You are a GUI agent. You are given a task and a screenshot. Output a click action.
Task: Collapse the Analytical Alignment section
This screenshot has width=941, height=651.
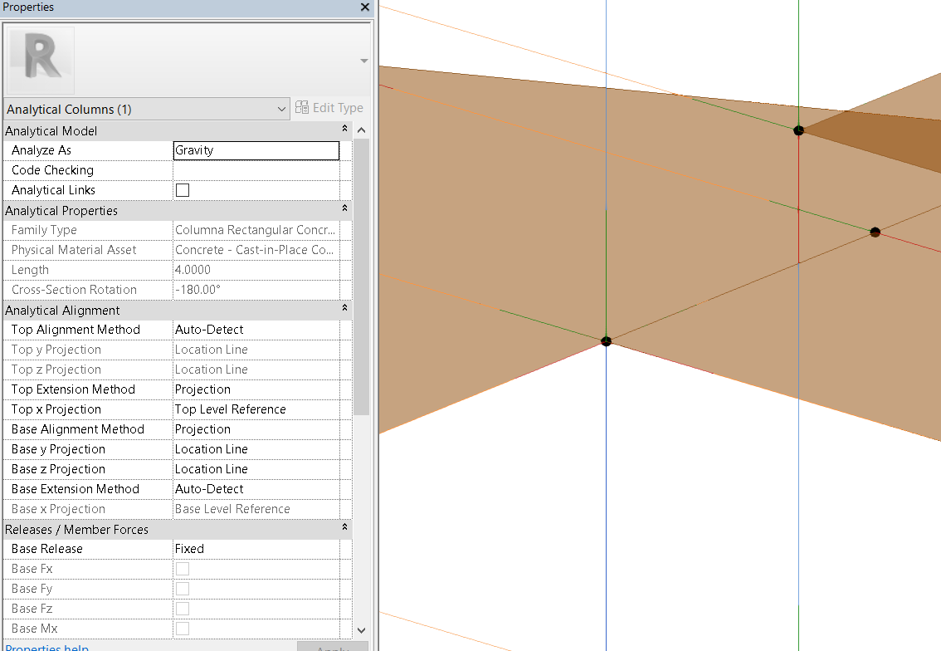[x=344, y=309]
